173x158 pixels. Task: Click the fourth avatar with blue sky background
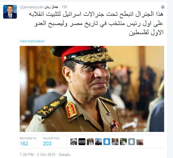98,142
